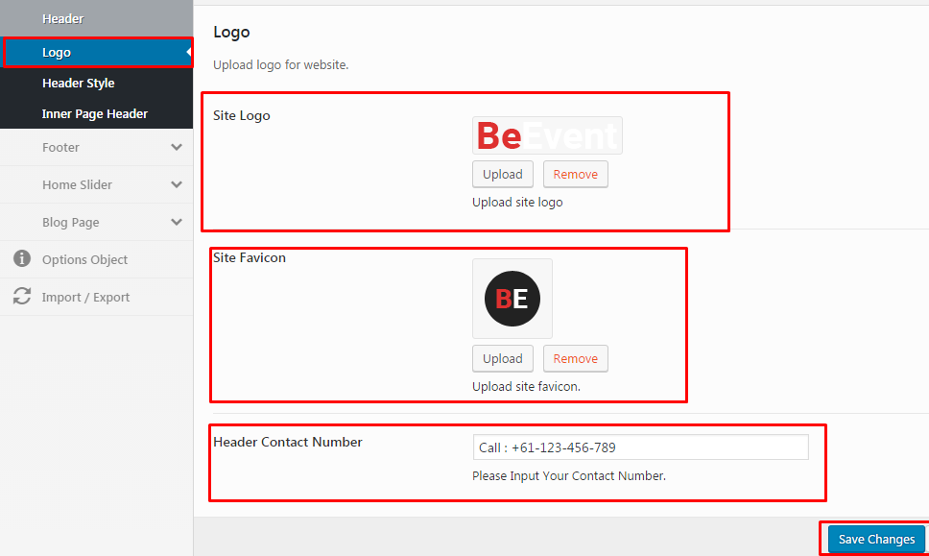Open Inner Page Header settings

94,114
